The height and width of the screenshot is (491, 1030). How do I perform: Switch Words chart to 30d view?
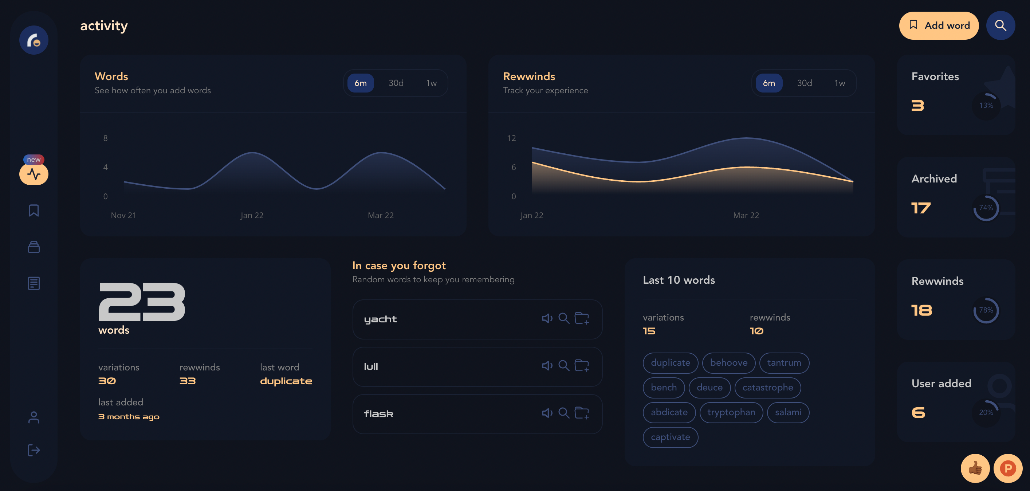pos(396,83)
